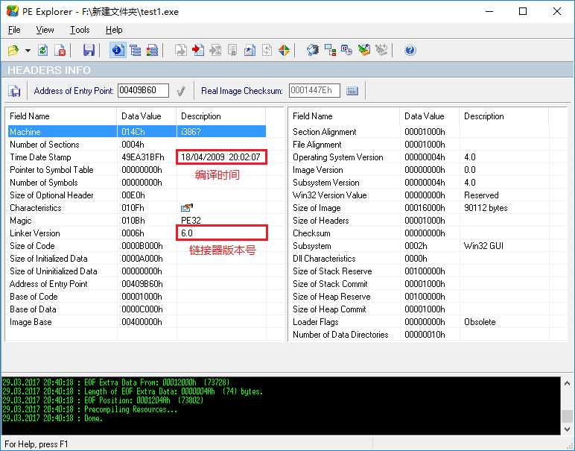Screen dimensions: 575x451
Task: Open the Help menu
Action: pos(114,30)
